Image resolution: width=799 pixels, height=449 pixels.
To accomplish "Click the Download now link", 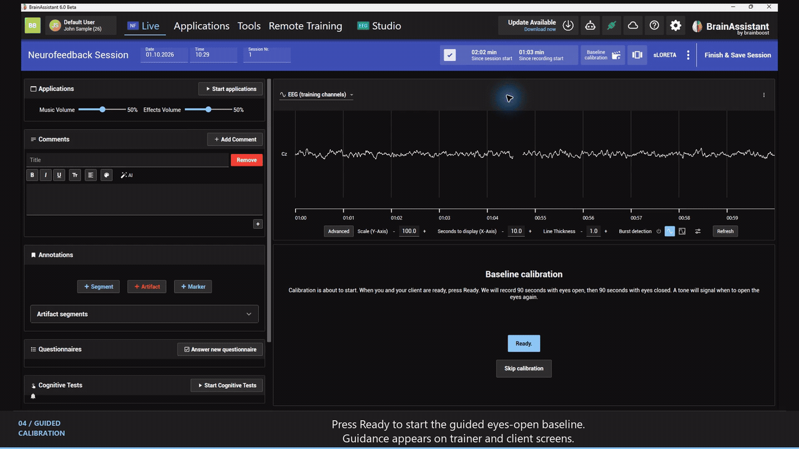I will pyautogui.click(x=540, y=29).
